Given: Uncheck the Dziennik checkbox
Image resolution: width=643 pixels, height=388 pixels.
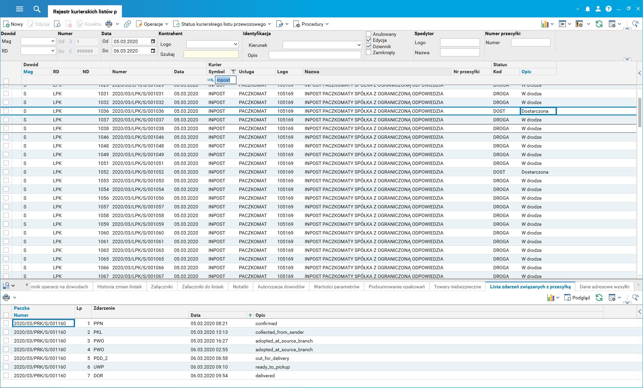Looking at the screenshot, I should 369,46.
